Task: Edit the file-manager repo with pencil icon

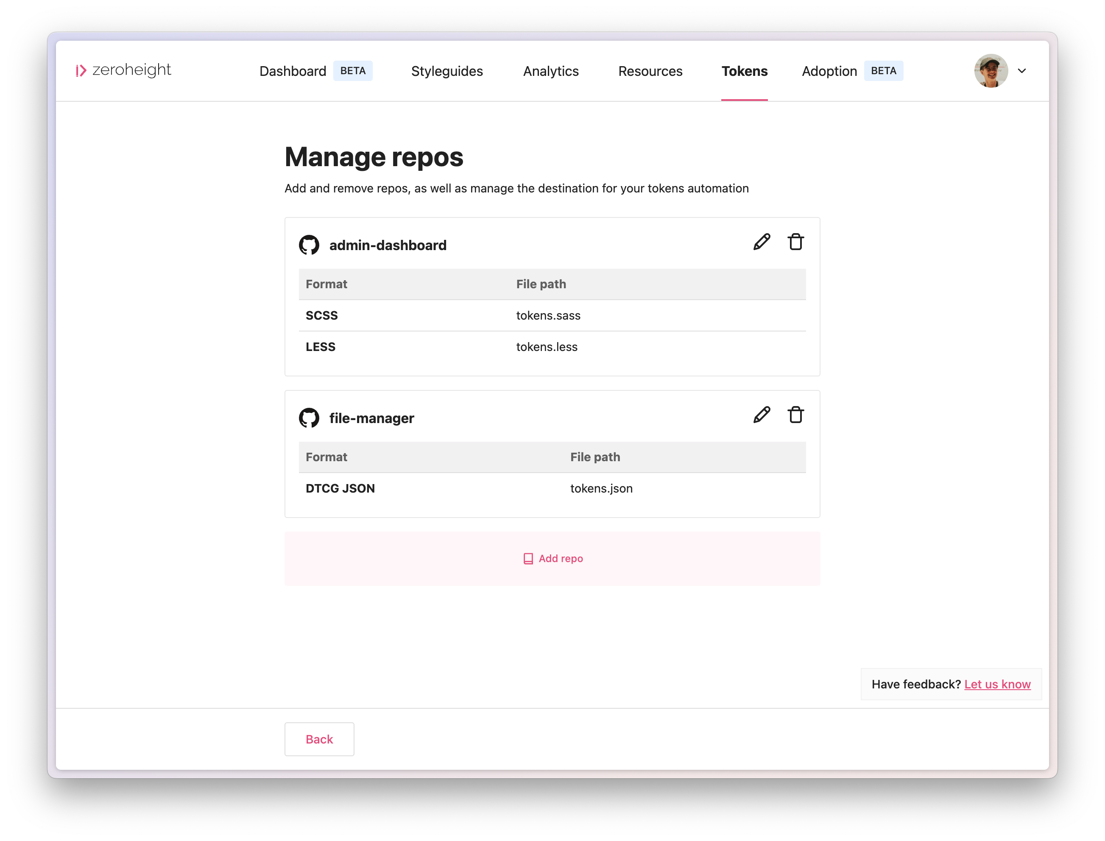Action: point(762,415)
